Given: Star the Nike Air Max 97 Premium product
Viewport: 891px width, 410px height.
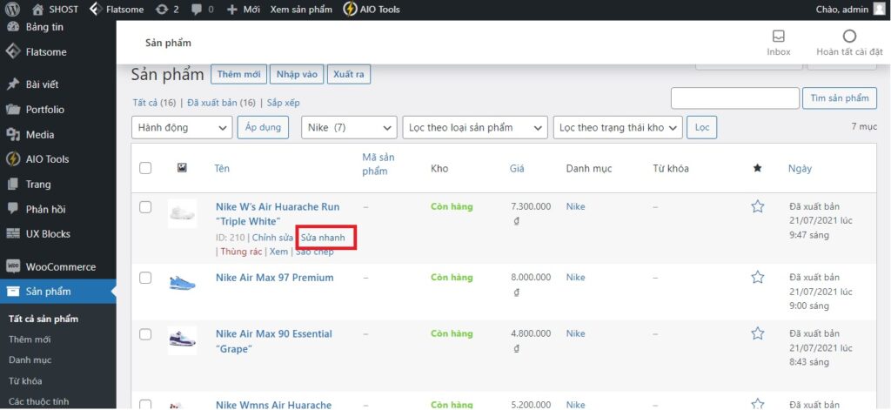Looking at the screenshot, I should click(x=757, y=278).
